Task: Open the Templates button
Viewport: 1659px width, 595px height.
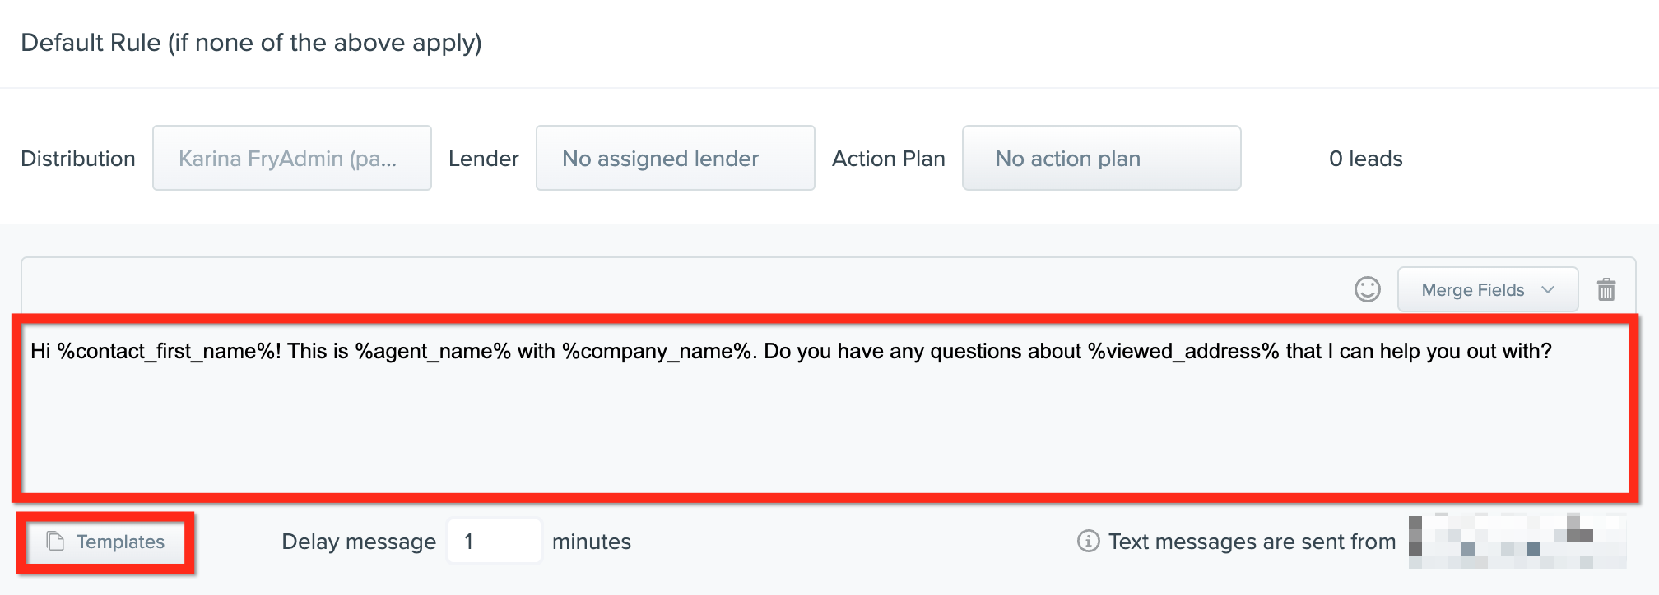Action: click(x=106, y=542)
